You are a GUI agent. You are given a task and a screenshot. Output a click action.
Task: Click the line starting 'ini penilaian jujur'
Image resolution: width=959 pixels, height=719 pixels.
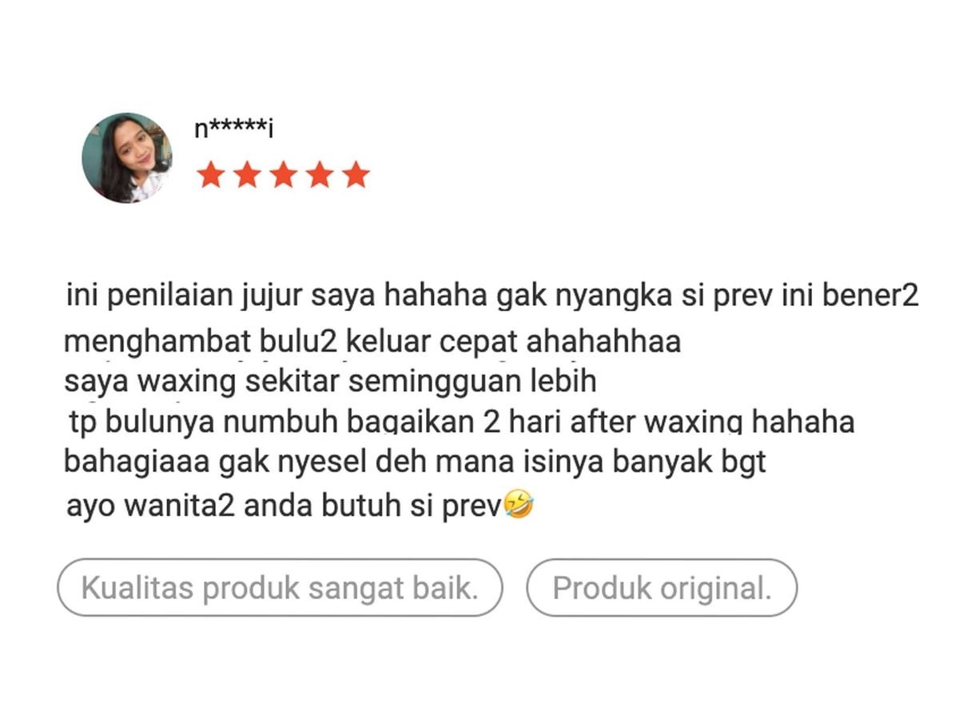(x=492, y=297)
